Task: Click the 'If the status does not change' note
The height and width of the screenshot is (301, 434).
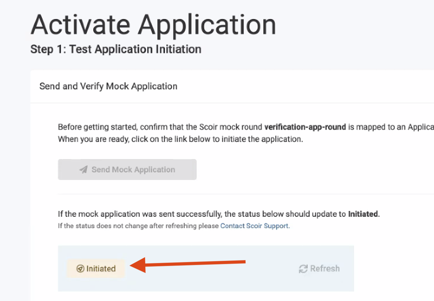Action: point(174,226)
